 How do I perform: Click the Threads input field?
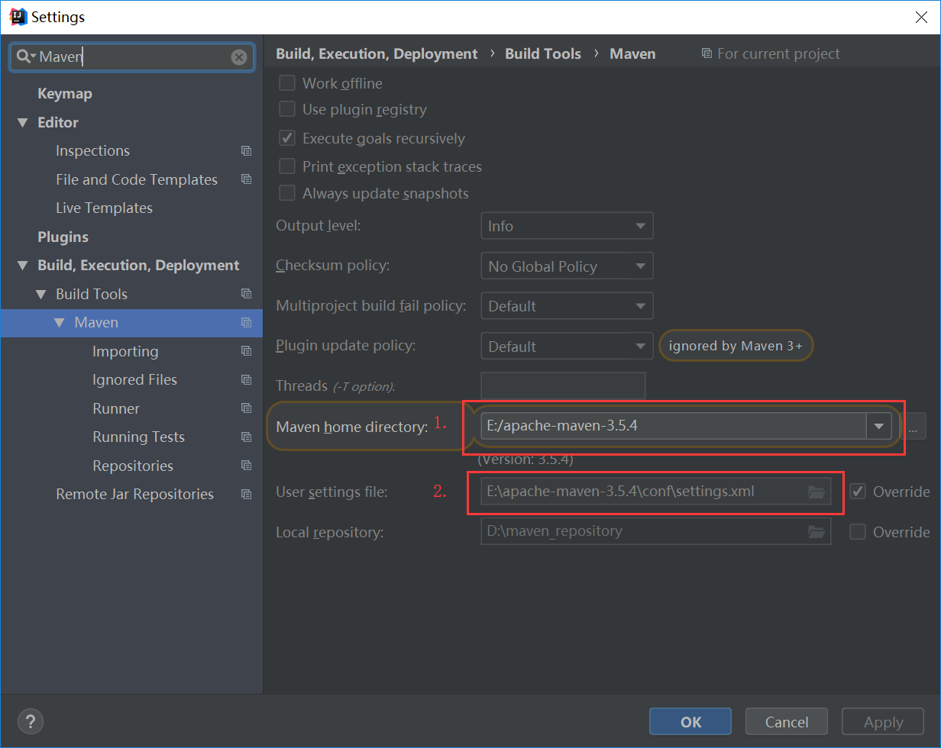(563, 385)
